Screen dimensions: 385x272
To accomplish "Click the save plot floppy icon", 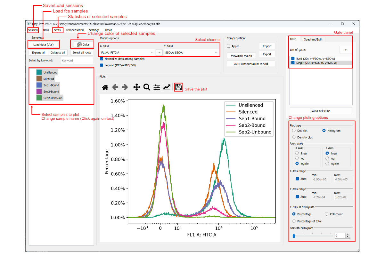I will (178, 87).
